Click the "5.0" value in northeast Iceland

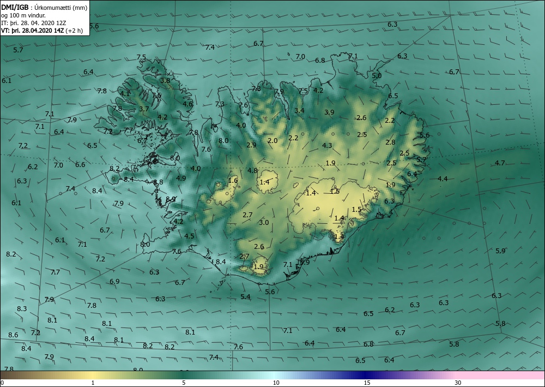[377, 75]
